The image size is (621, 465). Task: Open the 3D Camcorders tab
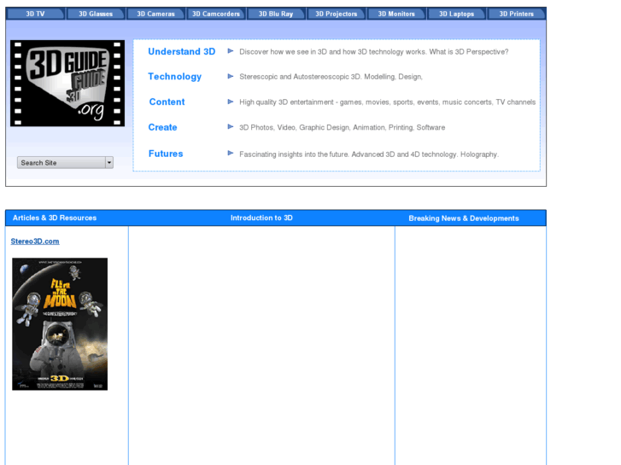point(216,14)
